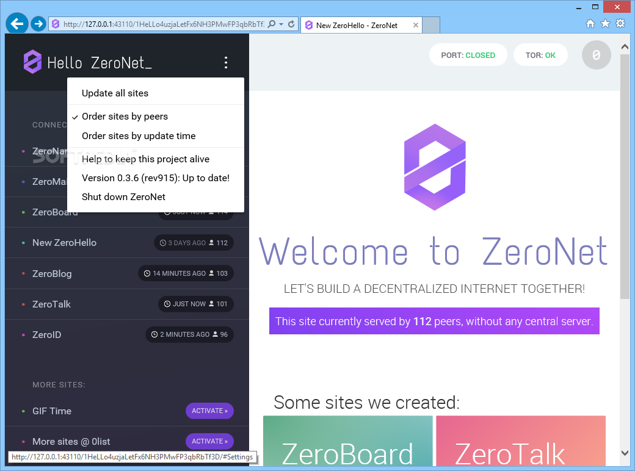
Task: Open More sites @ 0list name
Action: tap(71, 442)
